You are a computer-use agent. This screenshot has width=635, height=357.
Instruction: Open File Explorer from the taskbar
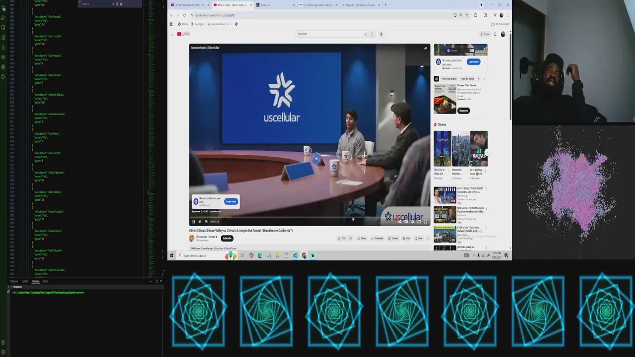click(277, 255)
